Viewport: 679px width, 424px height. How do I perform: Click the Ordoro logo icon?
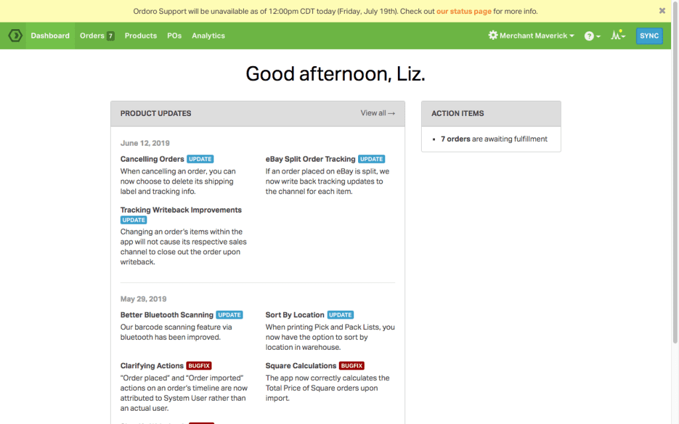pyautogui.click(x=15, y=36)
